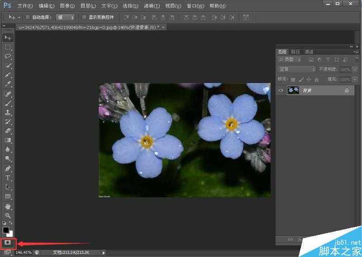
Task: Select the Rectangular Marquee tool
Action: coord(8,47)
